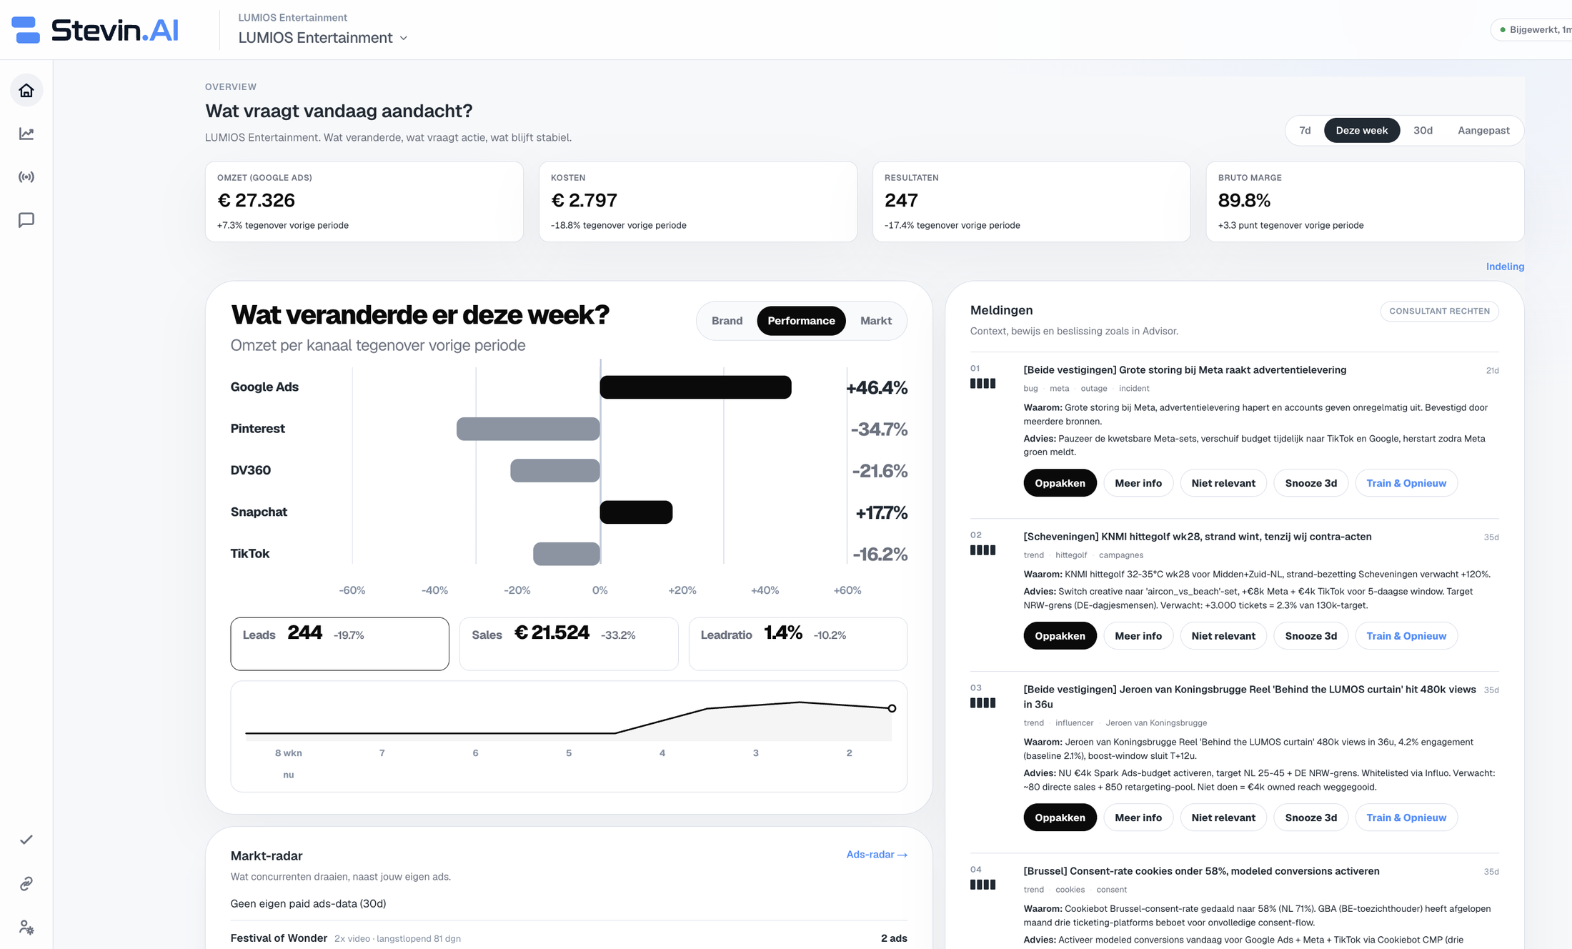Viewport: 1572px width, 949px height.
Task: Expand the LUMIOS Entertainment account dropdown
Action: (323, 38)
